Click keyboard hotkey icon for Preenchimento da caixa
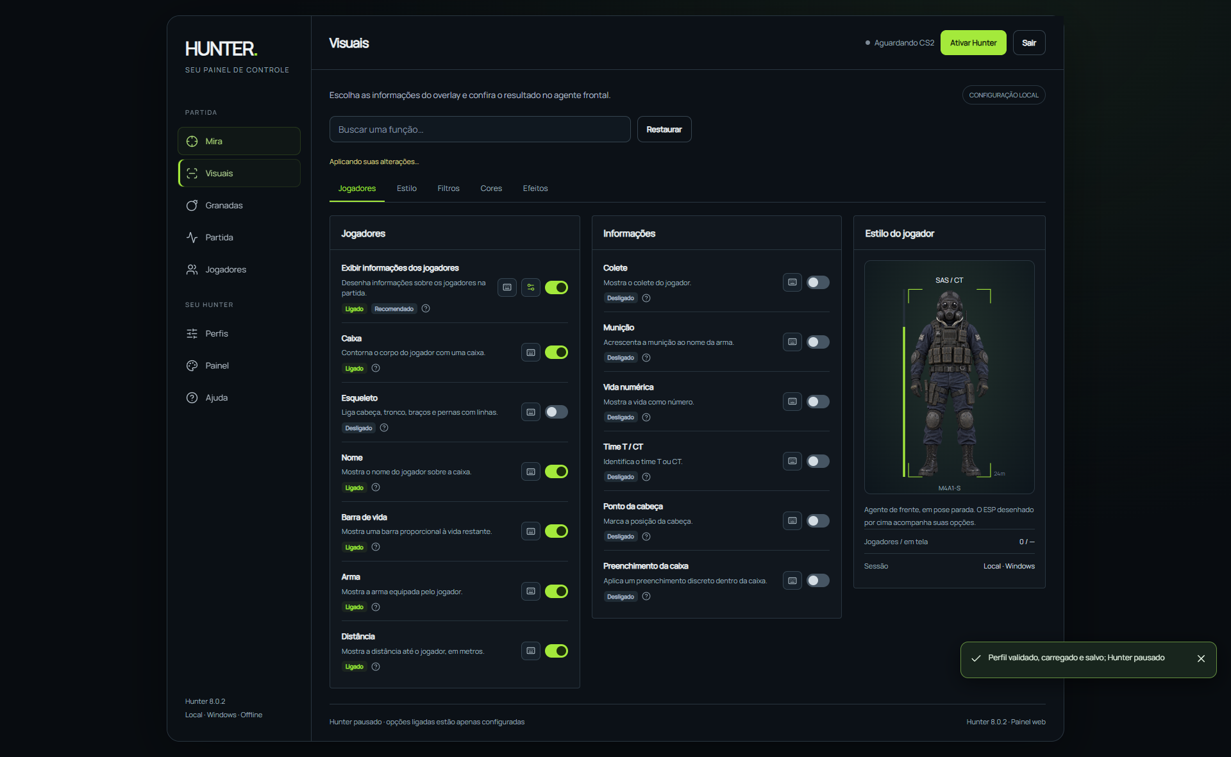The width and height of the screenshot is (1231, 757). point(792,580)
